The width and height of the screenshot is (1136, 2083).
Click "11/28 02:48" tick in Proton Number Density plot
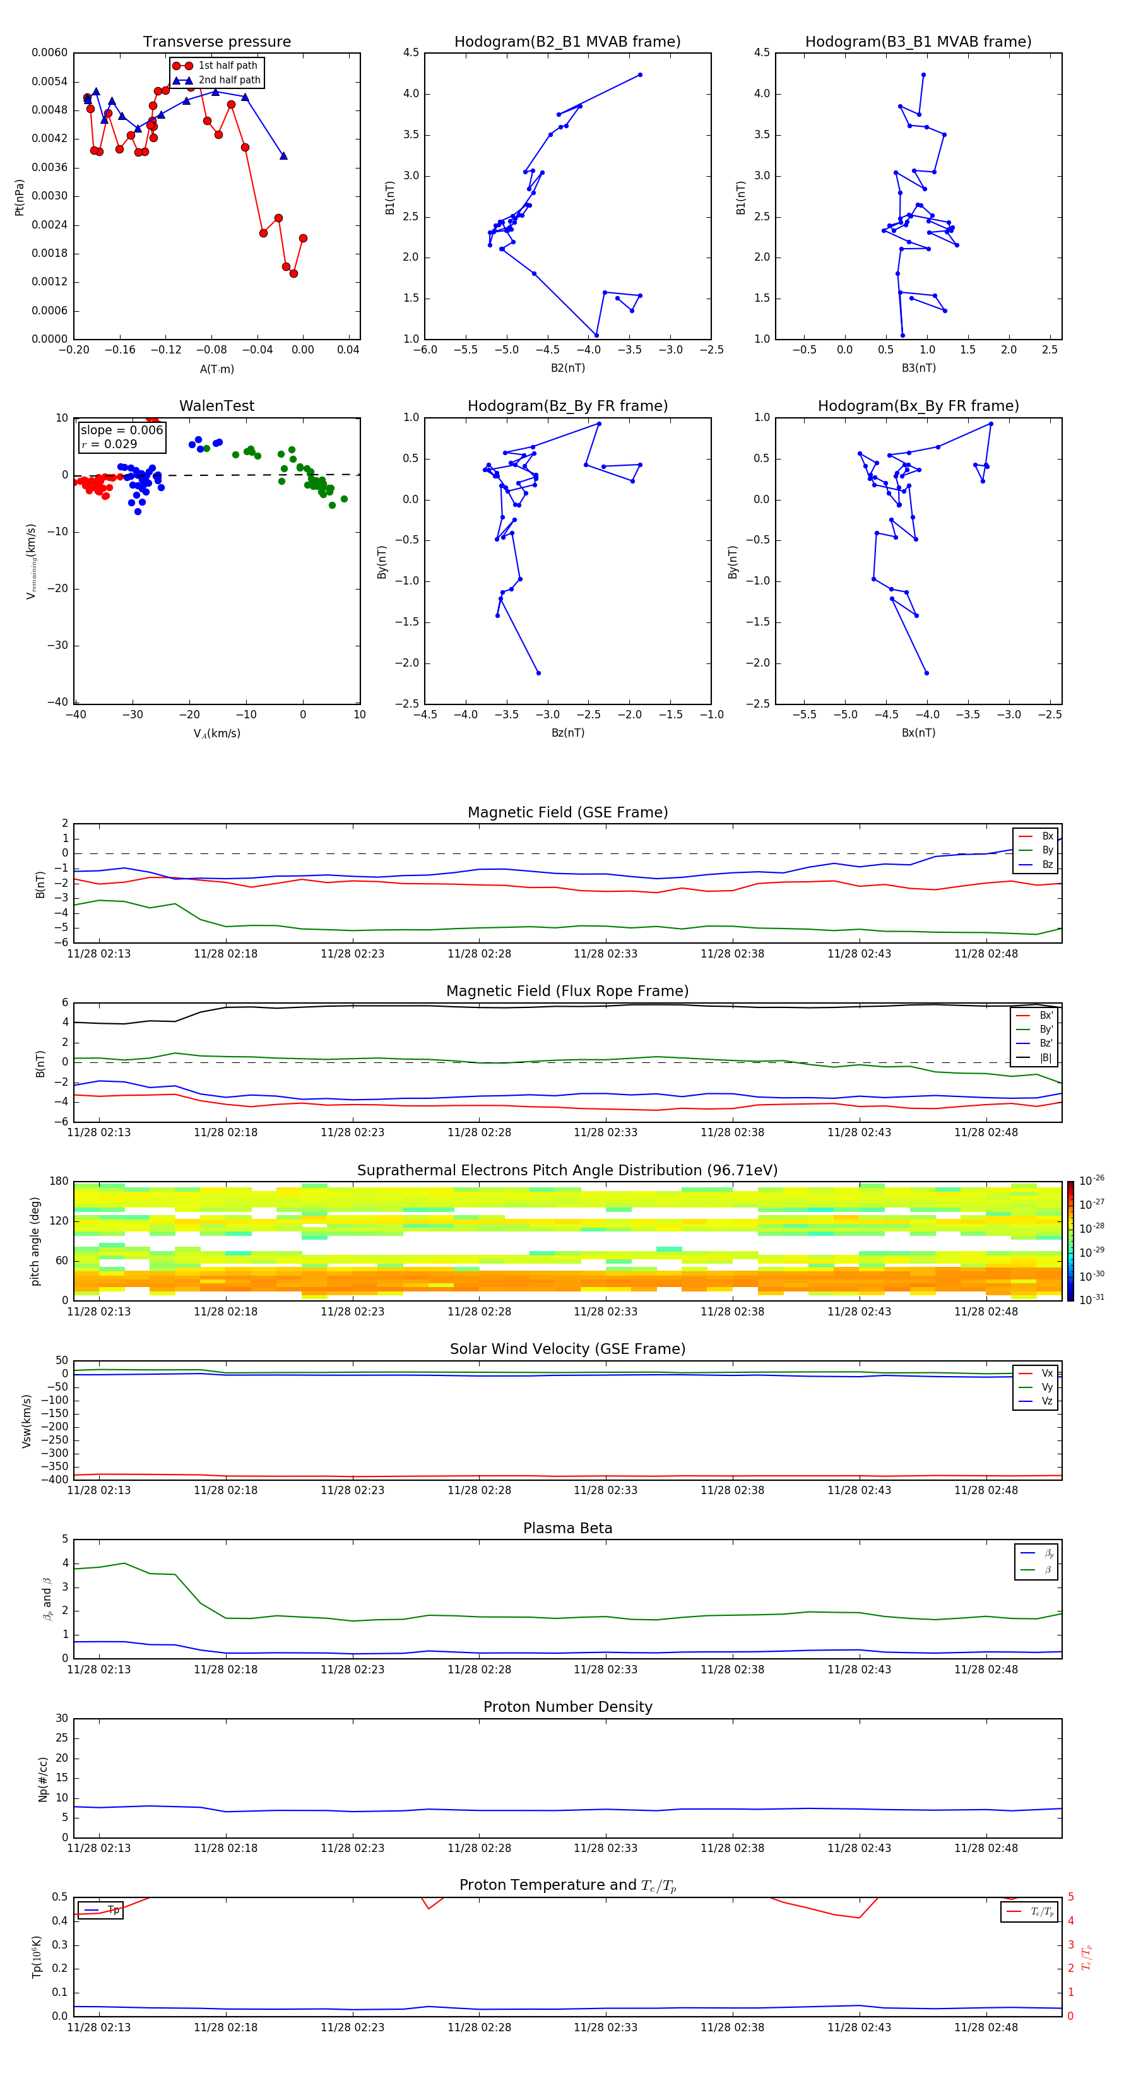pos(986,1848)
